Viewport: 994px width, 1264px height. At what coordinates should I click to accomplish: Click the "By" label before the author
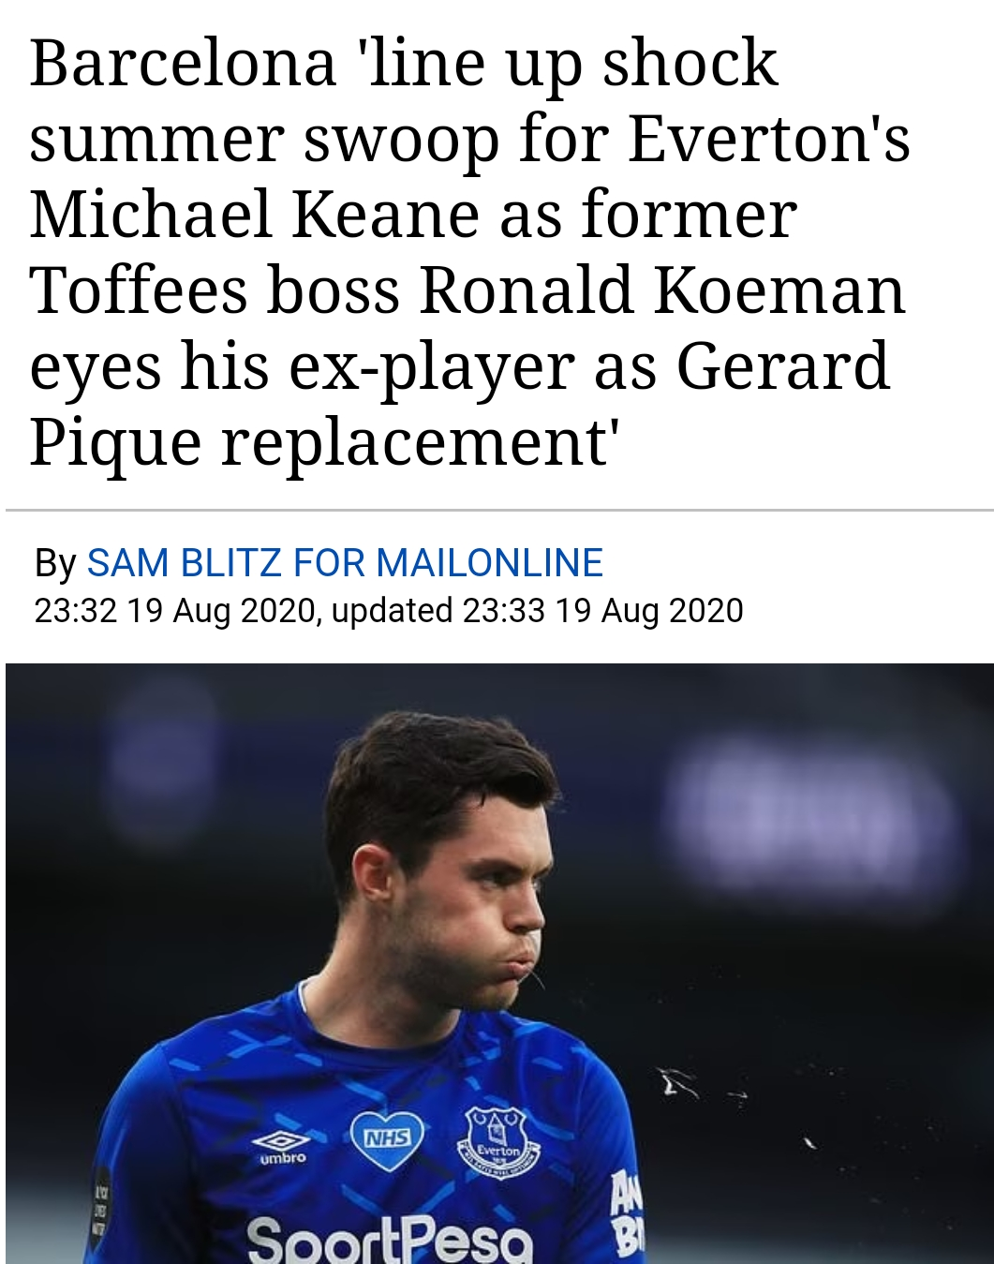(x=54, y=563)
